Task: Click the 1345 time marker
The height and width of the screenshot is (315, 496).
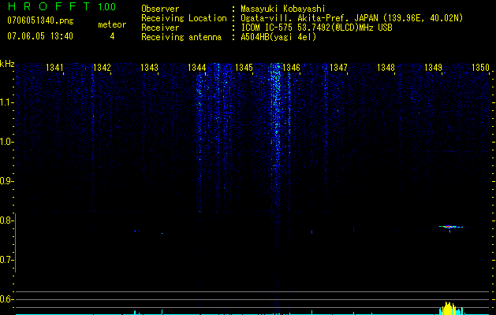Action: click(244, 68)
